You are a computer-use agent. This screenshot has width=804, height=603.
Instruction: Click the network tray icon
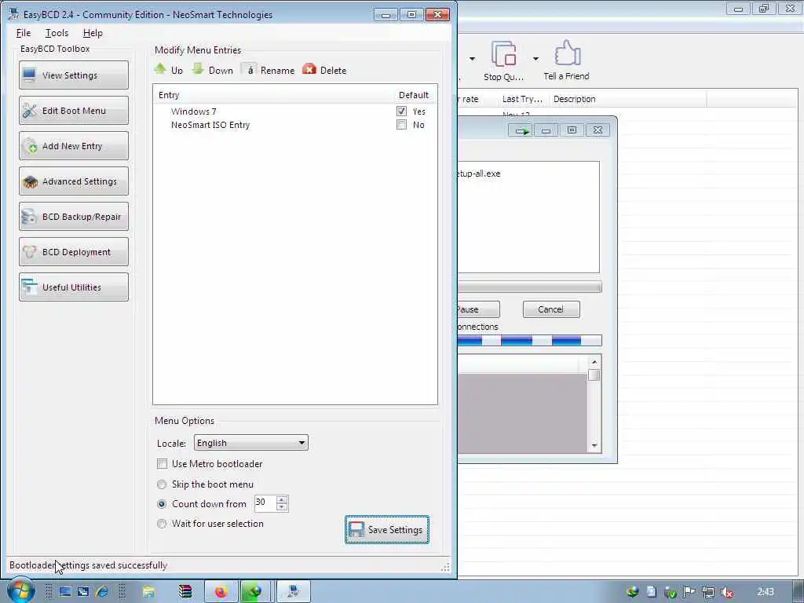pos(708,592)
